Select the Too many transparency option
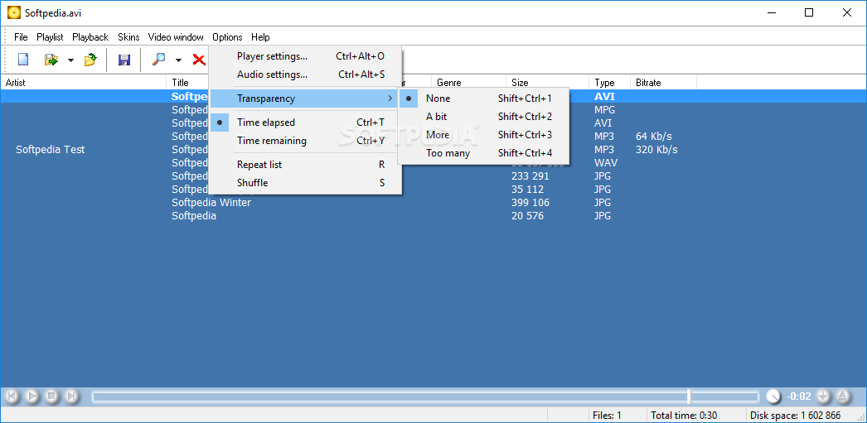The height and width of the screenshot is (423, 867). 482,153
